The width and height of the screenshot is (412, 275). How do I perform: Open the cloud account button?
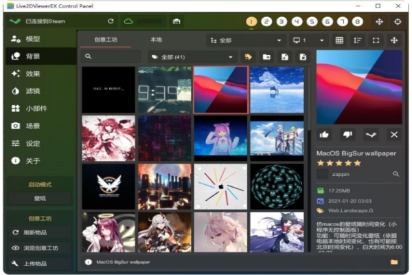144,21
